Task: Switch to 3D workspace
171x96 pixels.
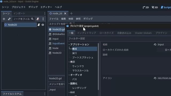Action: 155,7
